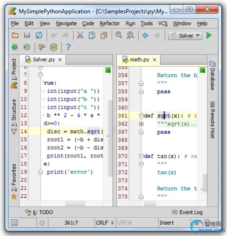Image resolution: width=227 pixels, height=236 pixels.
Task: Toggle the Structure side panel
Action: 14,113
